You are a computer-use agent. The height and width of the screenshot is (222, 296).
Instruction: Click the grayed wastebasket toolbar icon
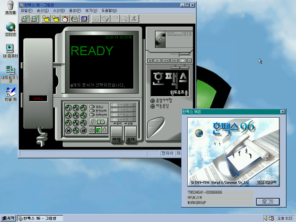106,19
